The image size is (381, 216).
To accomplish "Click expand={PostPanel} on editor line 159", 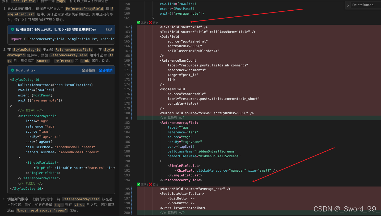I will (x=177, y=9).
